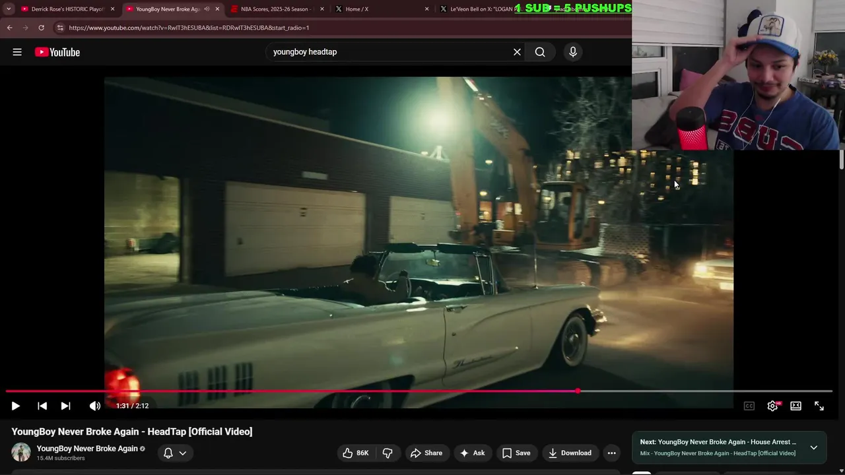Save video to a playlist

coord(516,453)
